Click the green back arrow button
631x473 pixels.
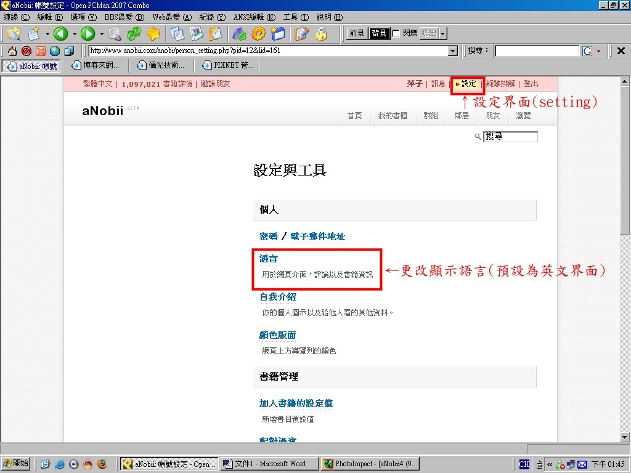tap(61, 33)
